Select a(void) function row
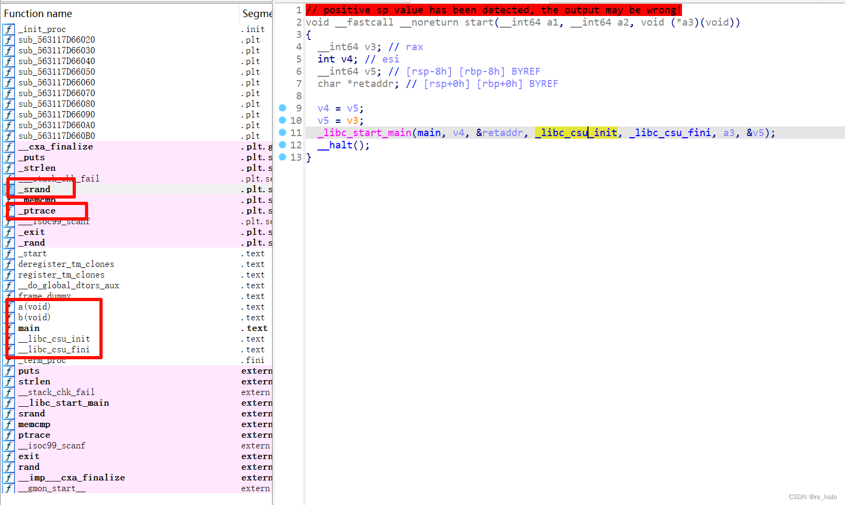This screenshot has height=505, width=845. (x=136, y=307)
